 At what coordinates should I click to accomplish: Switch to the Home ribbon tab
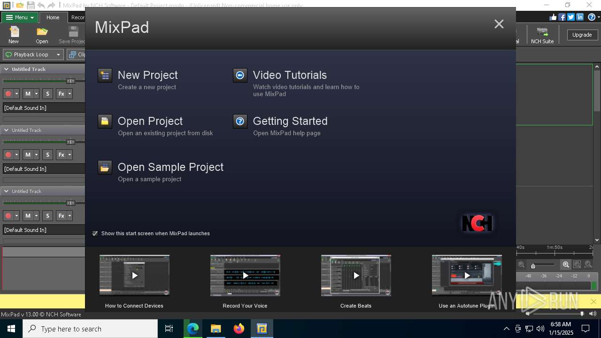pos(53,17)
